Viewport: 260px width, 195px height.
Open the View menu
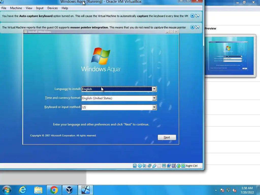click(x=29, y=8)
